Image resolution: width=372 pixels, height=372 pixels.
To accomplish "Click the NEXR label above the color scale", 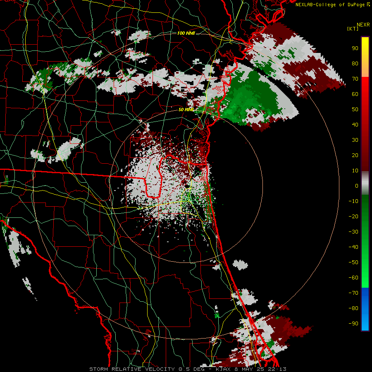I will click(363, 25).
